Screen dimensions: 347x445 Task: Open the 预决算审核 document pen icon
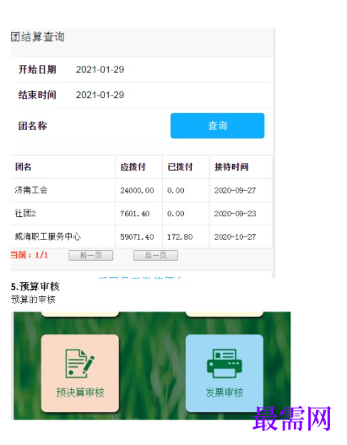pyautogui.click(x=79, y=363)
